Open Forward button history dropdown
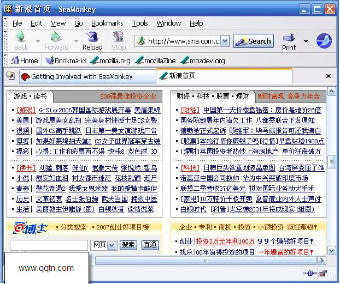Screen dimensions: 340x284 coord(76,41)
